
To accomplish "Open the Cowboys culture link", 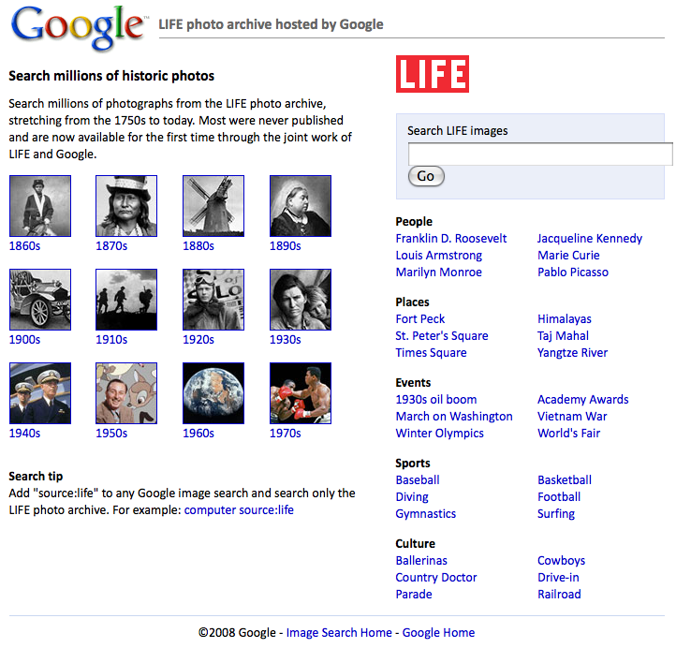I will (562, 561).
